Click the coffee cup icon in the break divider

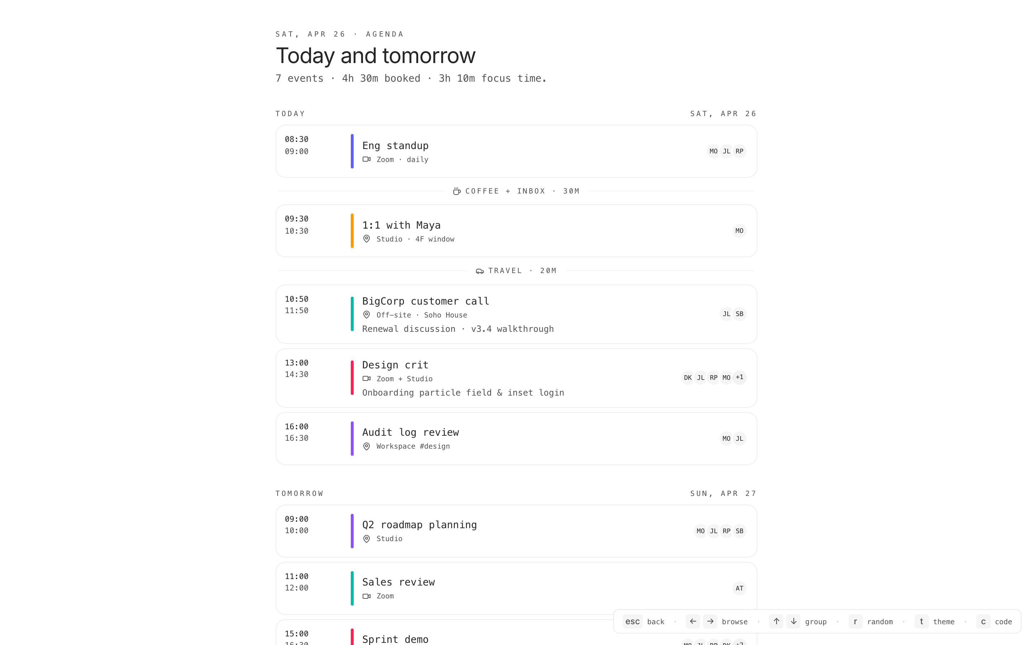(457, 191)
